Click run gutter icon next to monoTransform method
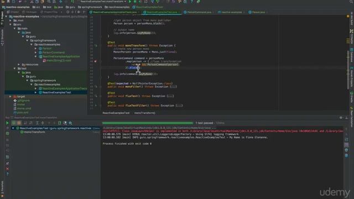The height and width of the screenshot is (199, 354). (x=96, y=45)
